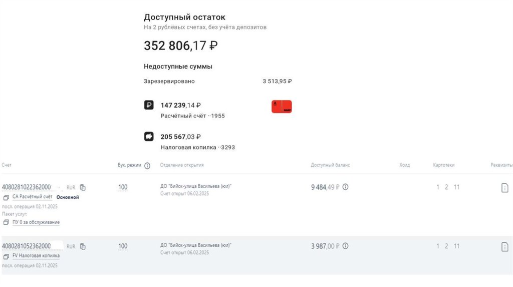Image resolution: width=513 pixels, height=287 pixels.
Task: Click the info icon beside Бух. режим header
Action: point(147,165)
